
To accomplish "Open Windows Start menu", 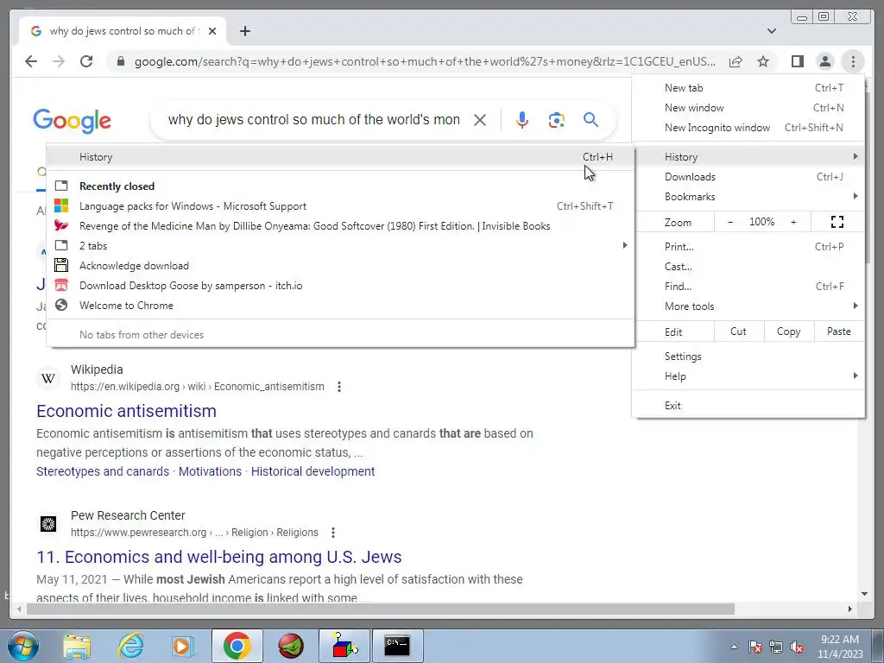I will click(23, 646).
